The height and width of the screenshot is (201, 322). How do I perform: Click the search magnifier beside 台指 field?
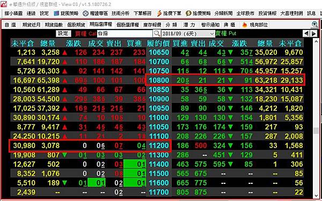pos(157,33)
